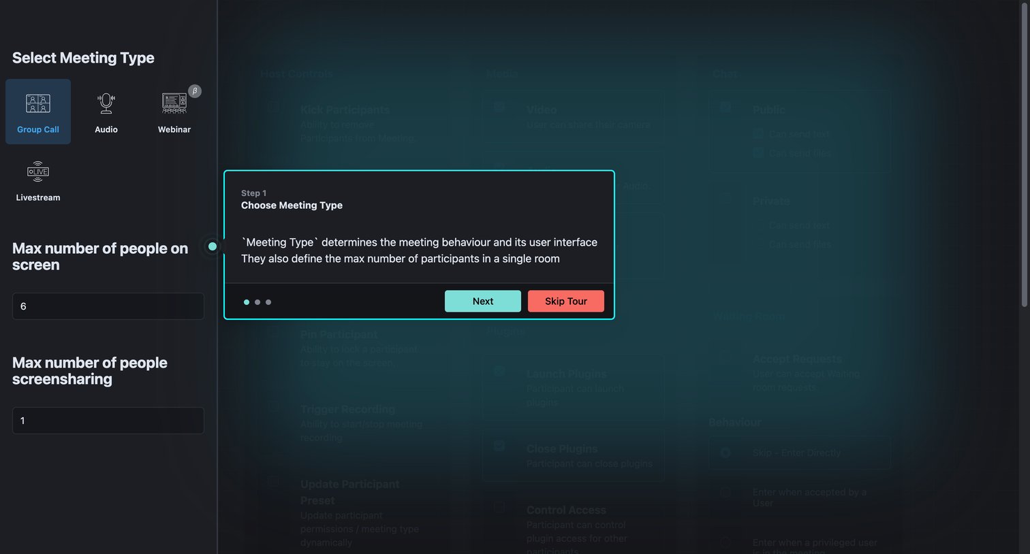Toggle the Accept Requests checkbox
Image resolution: width=1030 pixels, height=554 pixels.
[x=725, y=356]
